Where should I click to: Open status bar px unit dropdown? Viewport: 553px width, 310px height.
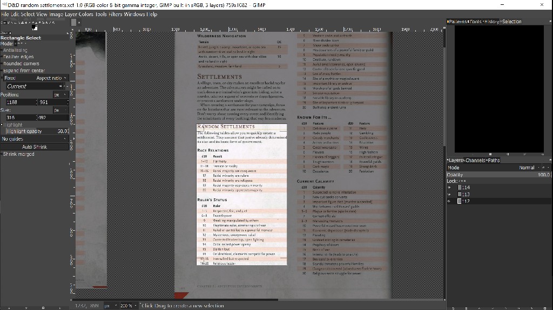[x=111, y=306]
